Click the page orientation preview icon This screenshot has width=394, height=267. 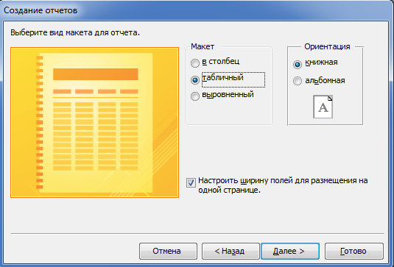click(x=323, y=107)
